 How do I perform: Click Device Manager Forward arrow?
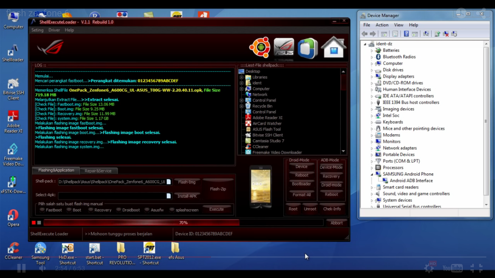373,34
